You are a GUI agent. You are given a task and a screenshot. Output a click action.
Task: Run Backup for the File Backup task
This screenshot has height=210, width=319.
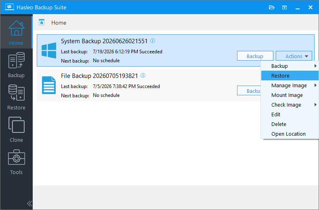249,91
